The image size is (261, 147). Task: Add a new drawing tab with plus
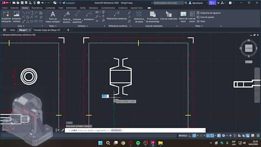click(x=68, y=30)
